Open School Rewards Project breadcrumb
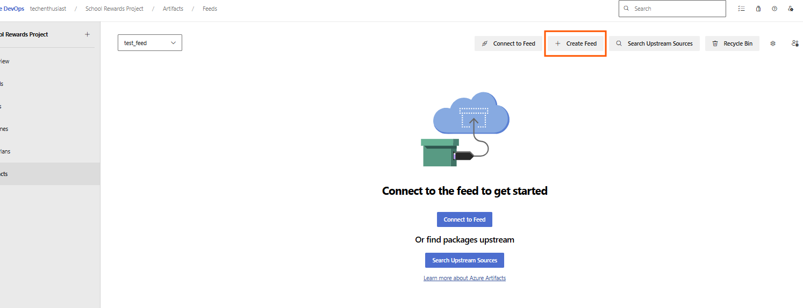Viewport: 803px width, 308px height. coord(114,9)
